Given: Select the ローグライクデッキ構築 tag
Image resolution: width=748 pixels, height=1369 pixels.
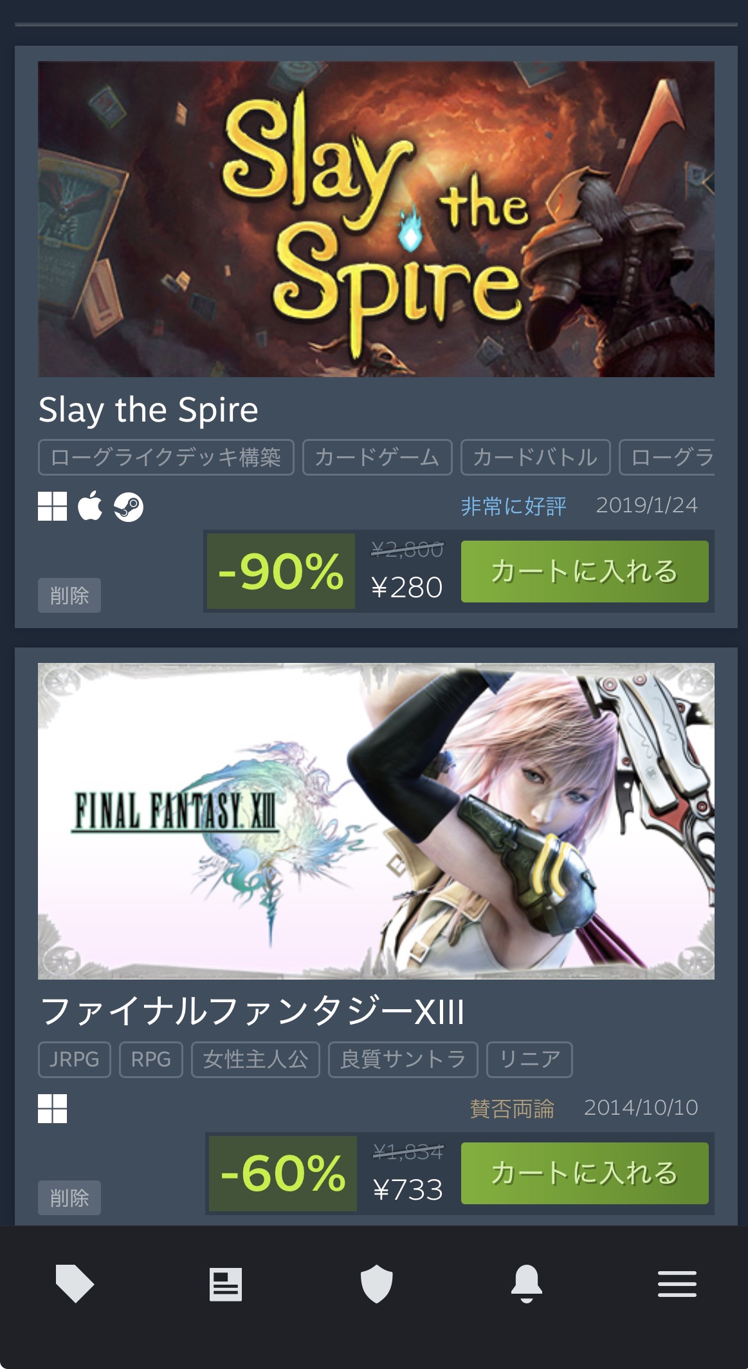Looking at the screenshot, I should (166, 458).
